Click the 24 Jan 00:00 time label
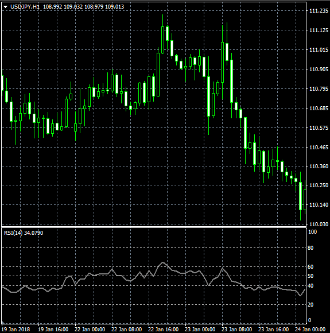 click(310, 330)
